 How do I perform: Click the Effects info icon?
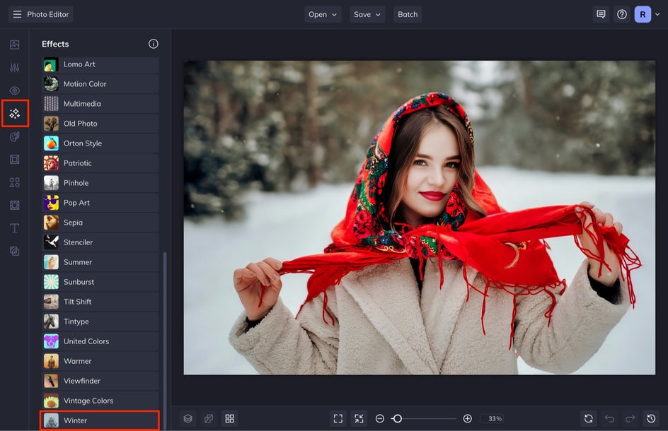(154, 44)
